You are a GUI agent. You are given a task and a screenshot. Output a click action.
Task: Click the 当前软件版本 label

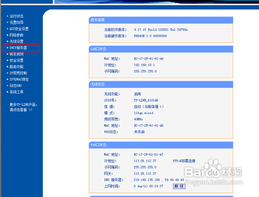[116, 29]
